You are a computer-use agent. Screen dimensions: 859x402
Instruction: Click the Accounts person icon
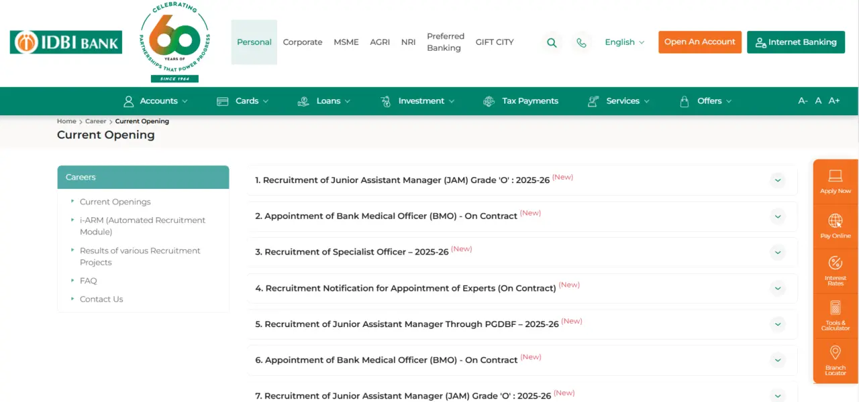tap(129, 101)
